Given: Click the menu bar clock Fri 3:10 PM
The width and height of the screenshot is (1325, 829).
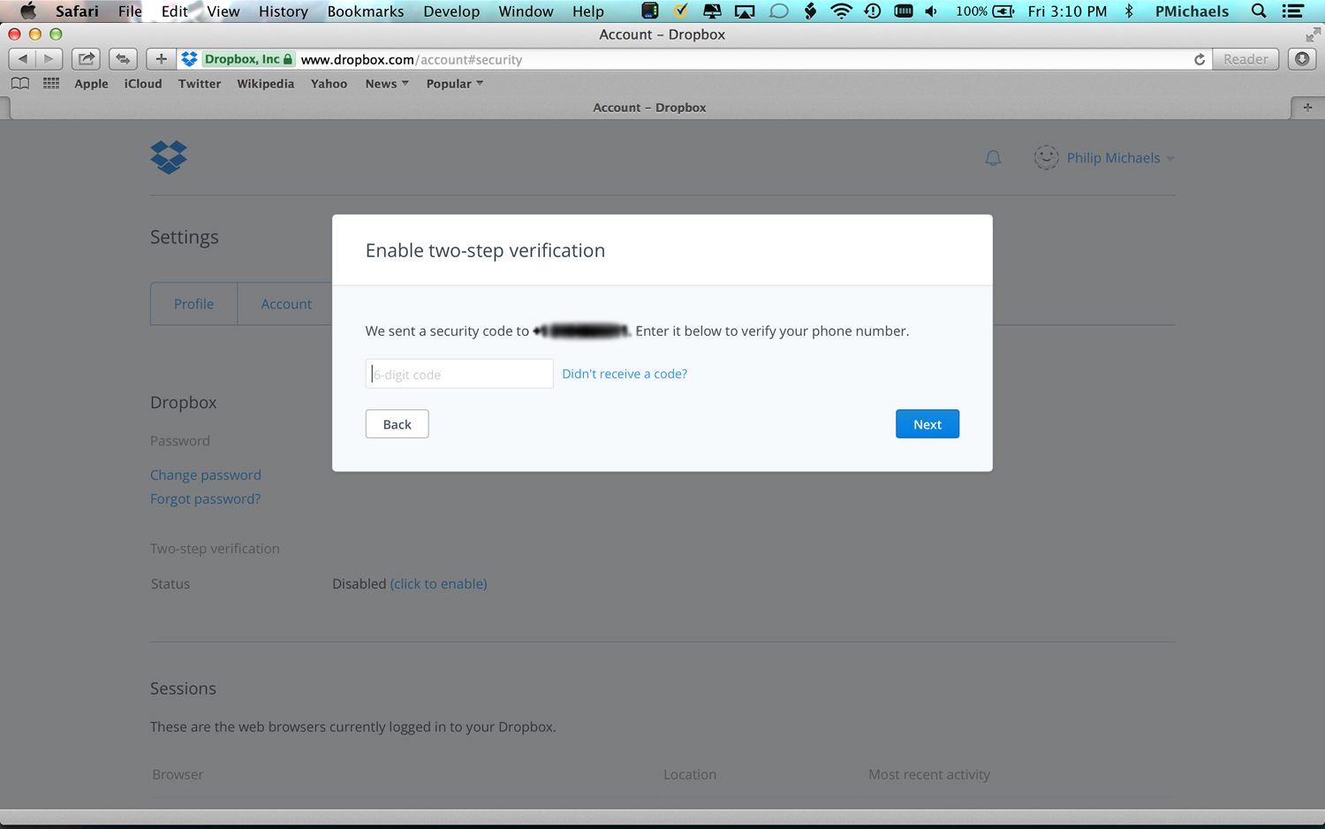Looking at the screenshot, I should click(x=1067, y=11).
